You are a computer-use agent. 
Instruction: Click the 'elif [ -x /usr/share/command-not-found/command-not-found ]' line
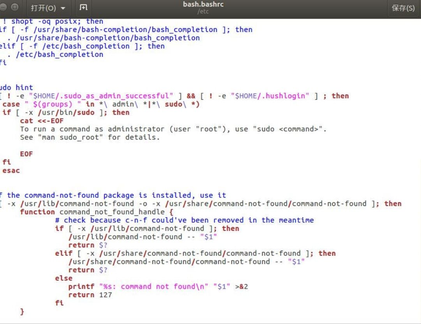196,254
